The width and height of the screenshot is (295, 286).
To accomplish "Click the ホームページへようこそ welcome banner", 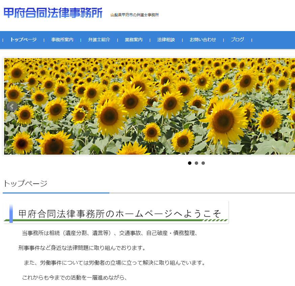I will (x=116, y=212).
